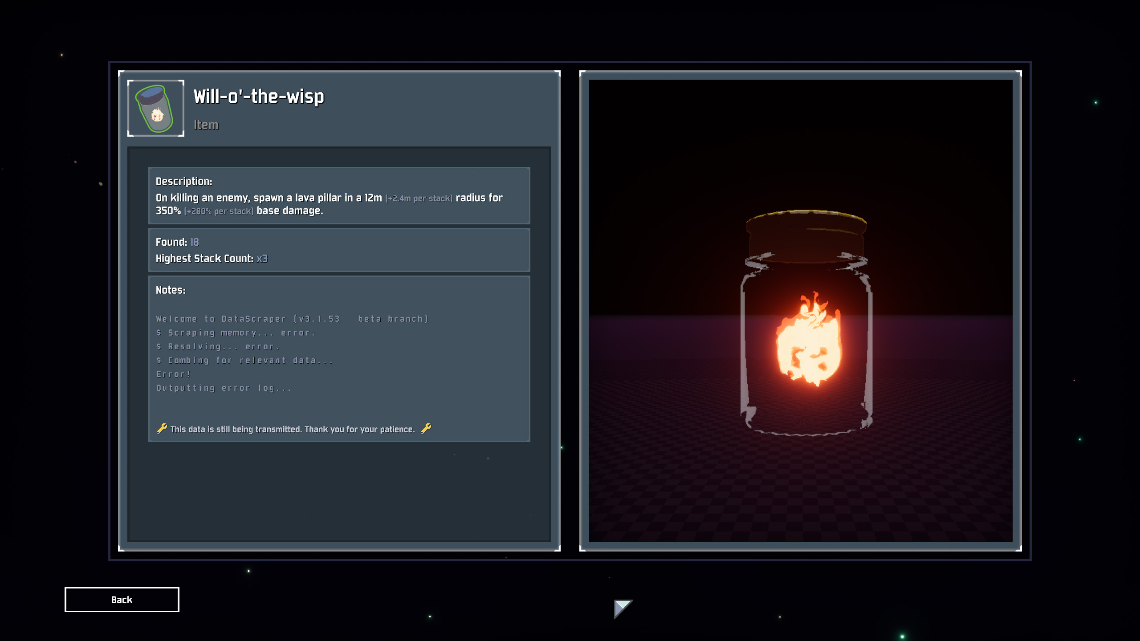Click the "Outputting error log..." line
This screenshot has height=641, width=1140.
(224, 388)
